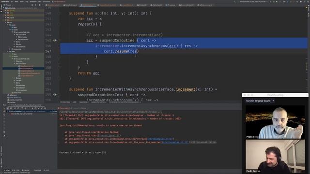Click the first breadcrumb below the editor
The height and width of the screenshot is (174, 310).
65,102
